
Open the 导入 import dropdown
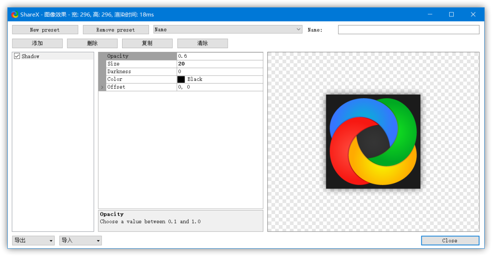pos(81,241)
